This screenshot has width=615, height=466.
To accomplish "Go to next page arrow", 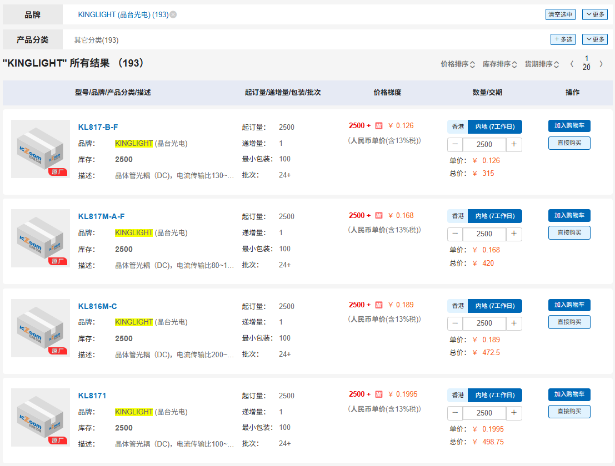I will coord(601,64).
